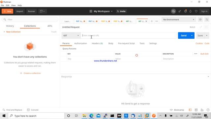Open the No Environment dropdown
This screenshot has width=211, height=119.
pyautogui.click(x=179, y=20)
